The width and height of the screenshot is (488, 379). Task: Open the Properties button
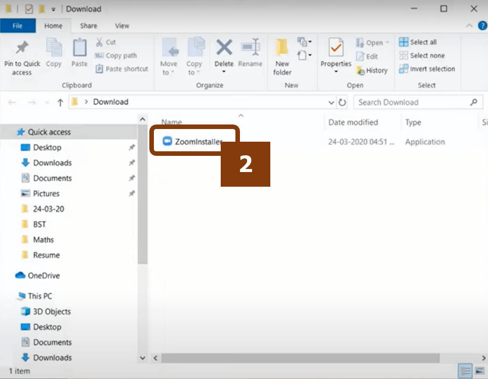336,52
